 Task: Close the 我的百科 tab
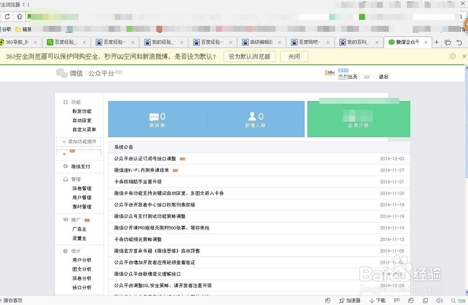click(x=377, y=42)
